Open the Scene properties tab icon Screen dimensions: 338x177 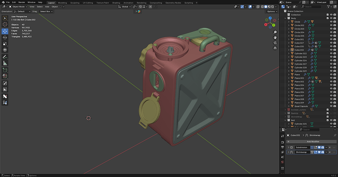click(x=283, y=157)
